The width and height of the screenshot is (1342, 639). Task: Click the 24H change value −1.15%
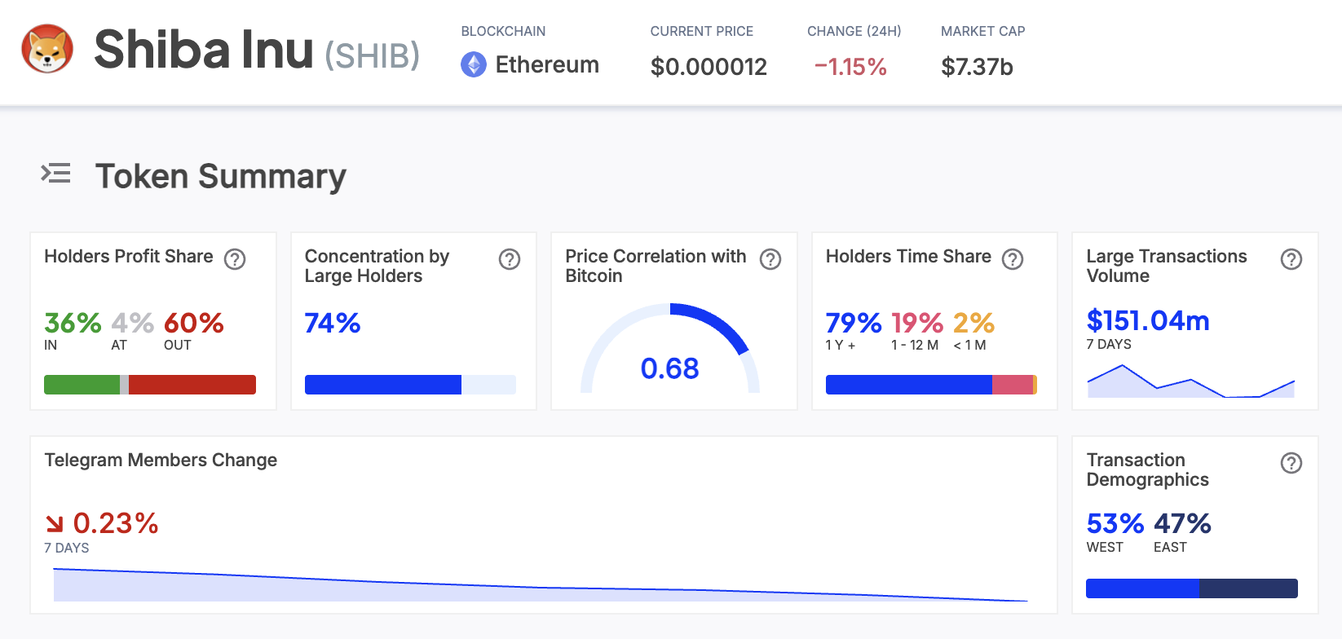click(850, 67)
